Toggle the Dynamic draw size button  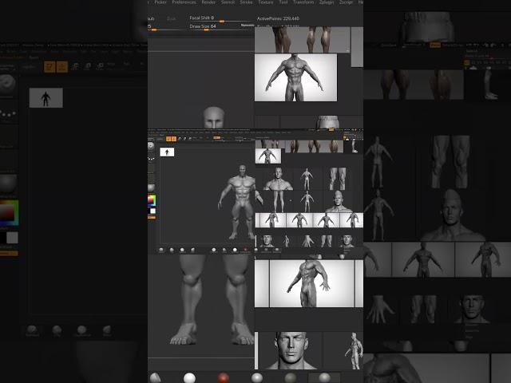coord(248,26)
